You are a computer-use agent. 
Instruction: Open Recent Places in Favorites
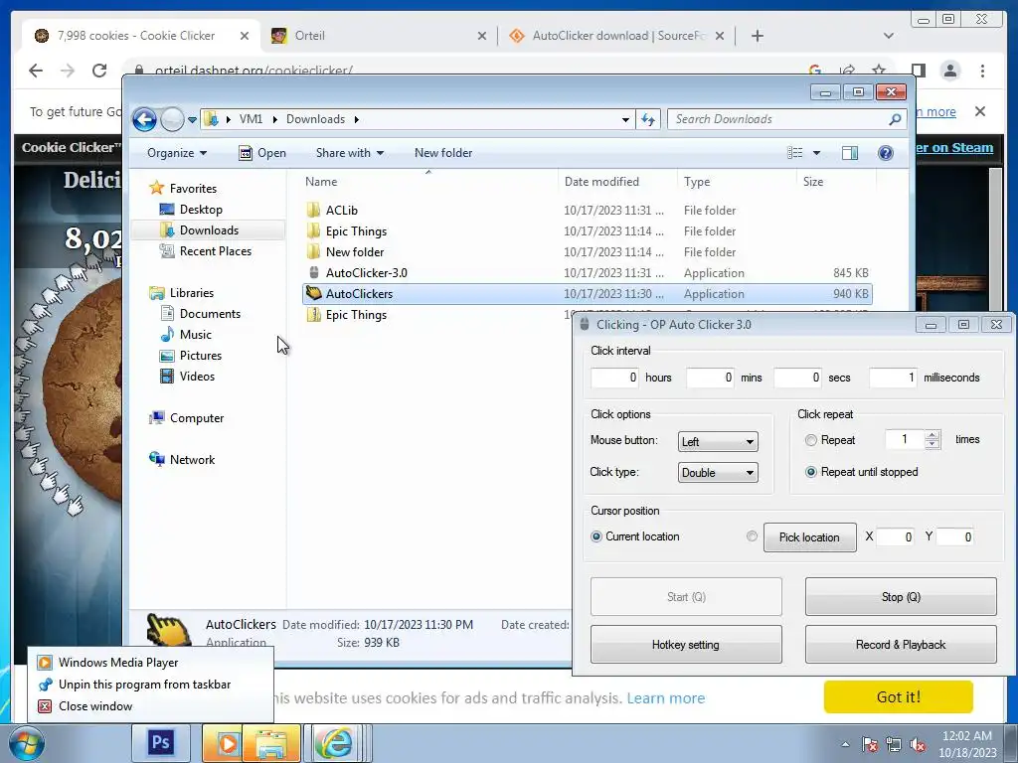coord(215,251)
